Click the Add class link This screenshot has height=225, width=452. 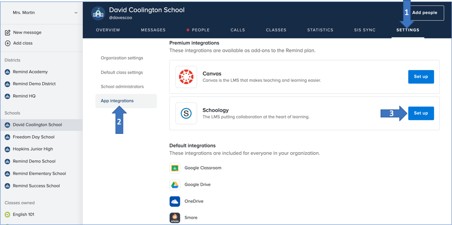click(23, 43)
